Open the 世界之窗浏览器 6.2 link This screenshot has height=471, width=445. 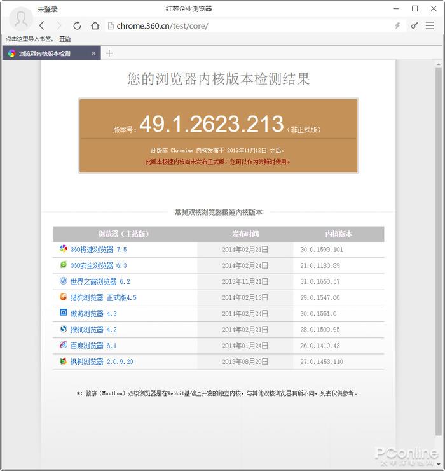tap(100, 281)
